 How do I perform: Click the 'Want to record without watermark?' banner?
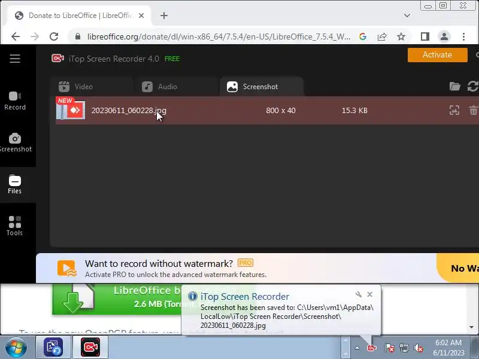[x=257, y=268]
